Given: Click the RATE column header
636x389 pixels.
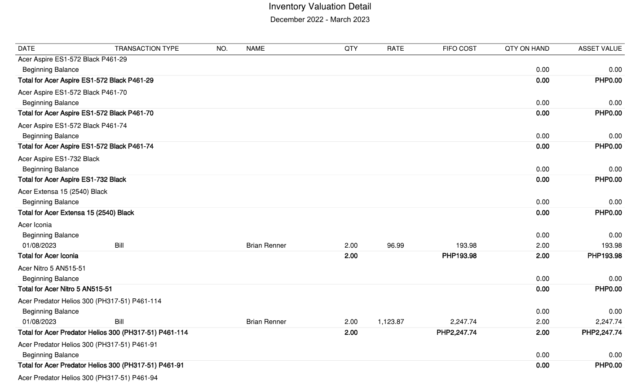Looking at the screenshot, I should coord(395,48).
